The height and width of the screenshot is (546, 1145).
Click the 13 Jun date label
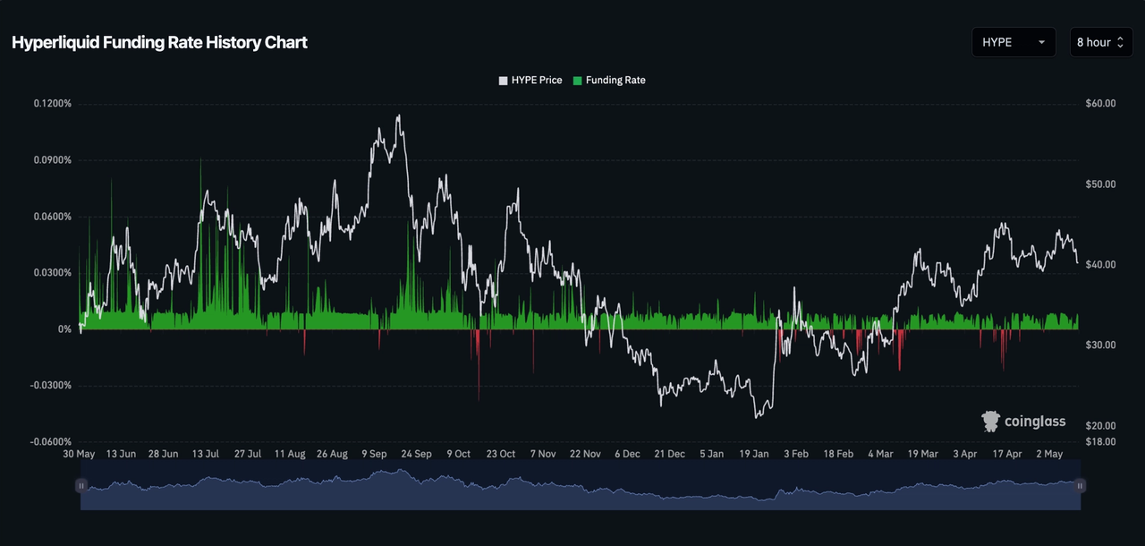pyautogui.click(x=121, y=455)
